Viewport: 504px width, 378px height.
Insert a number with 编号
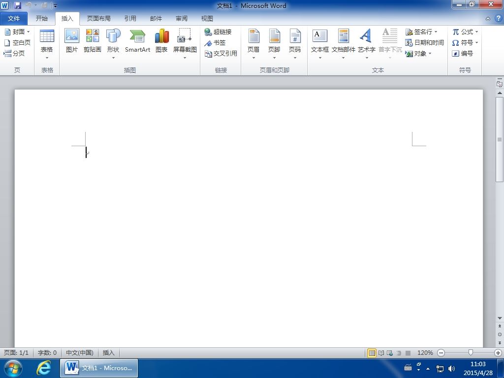click(x=462, y=53)
